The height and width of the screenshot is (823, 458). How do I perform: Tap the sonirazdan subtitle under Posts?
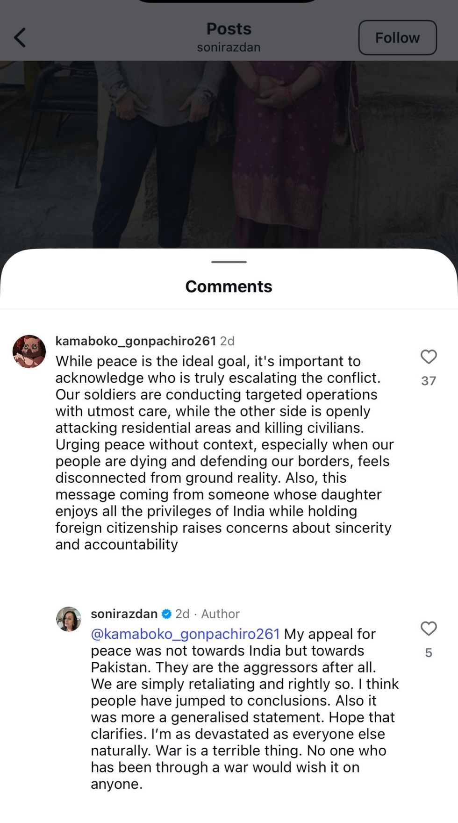click(229, 47)
